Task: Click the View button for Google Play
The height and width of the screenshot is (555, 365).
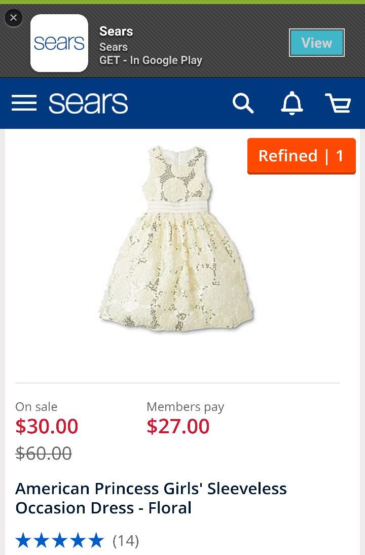Action: [x=316, y=43]
